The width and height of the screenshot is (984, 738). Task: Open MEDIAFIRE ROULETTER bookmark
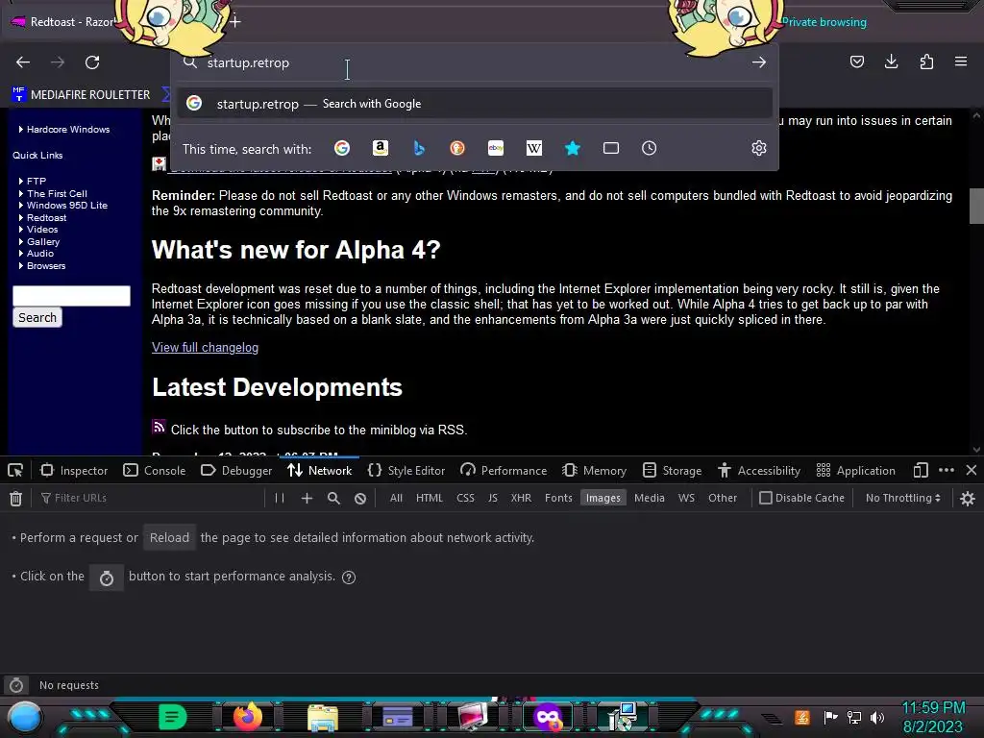tap(81, 95)
